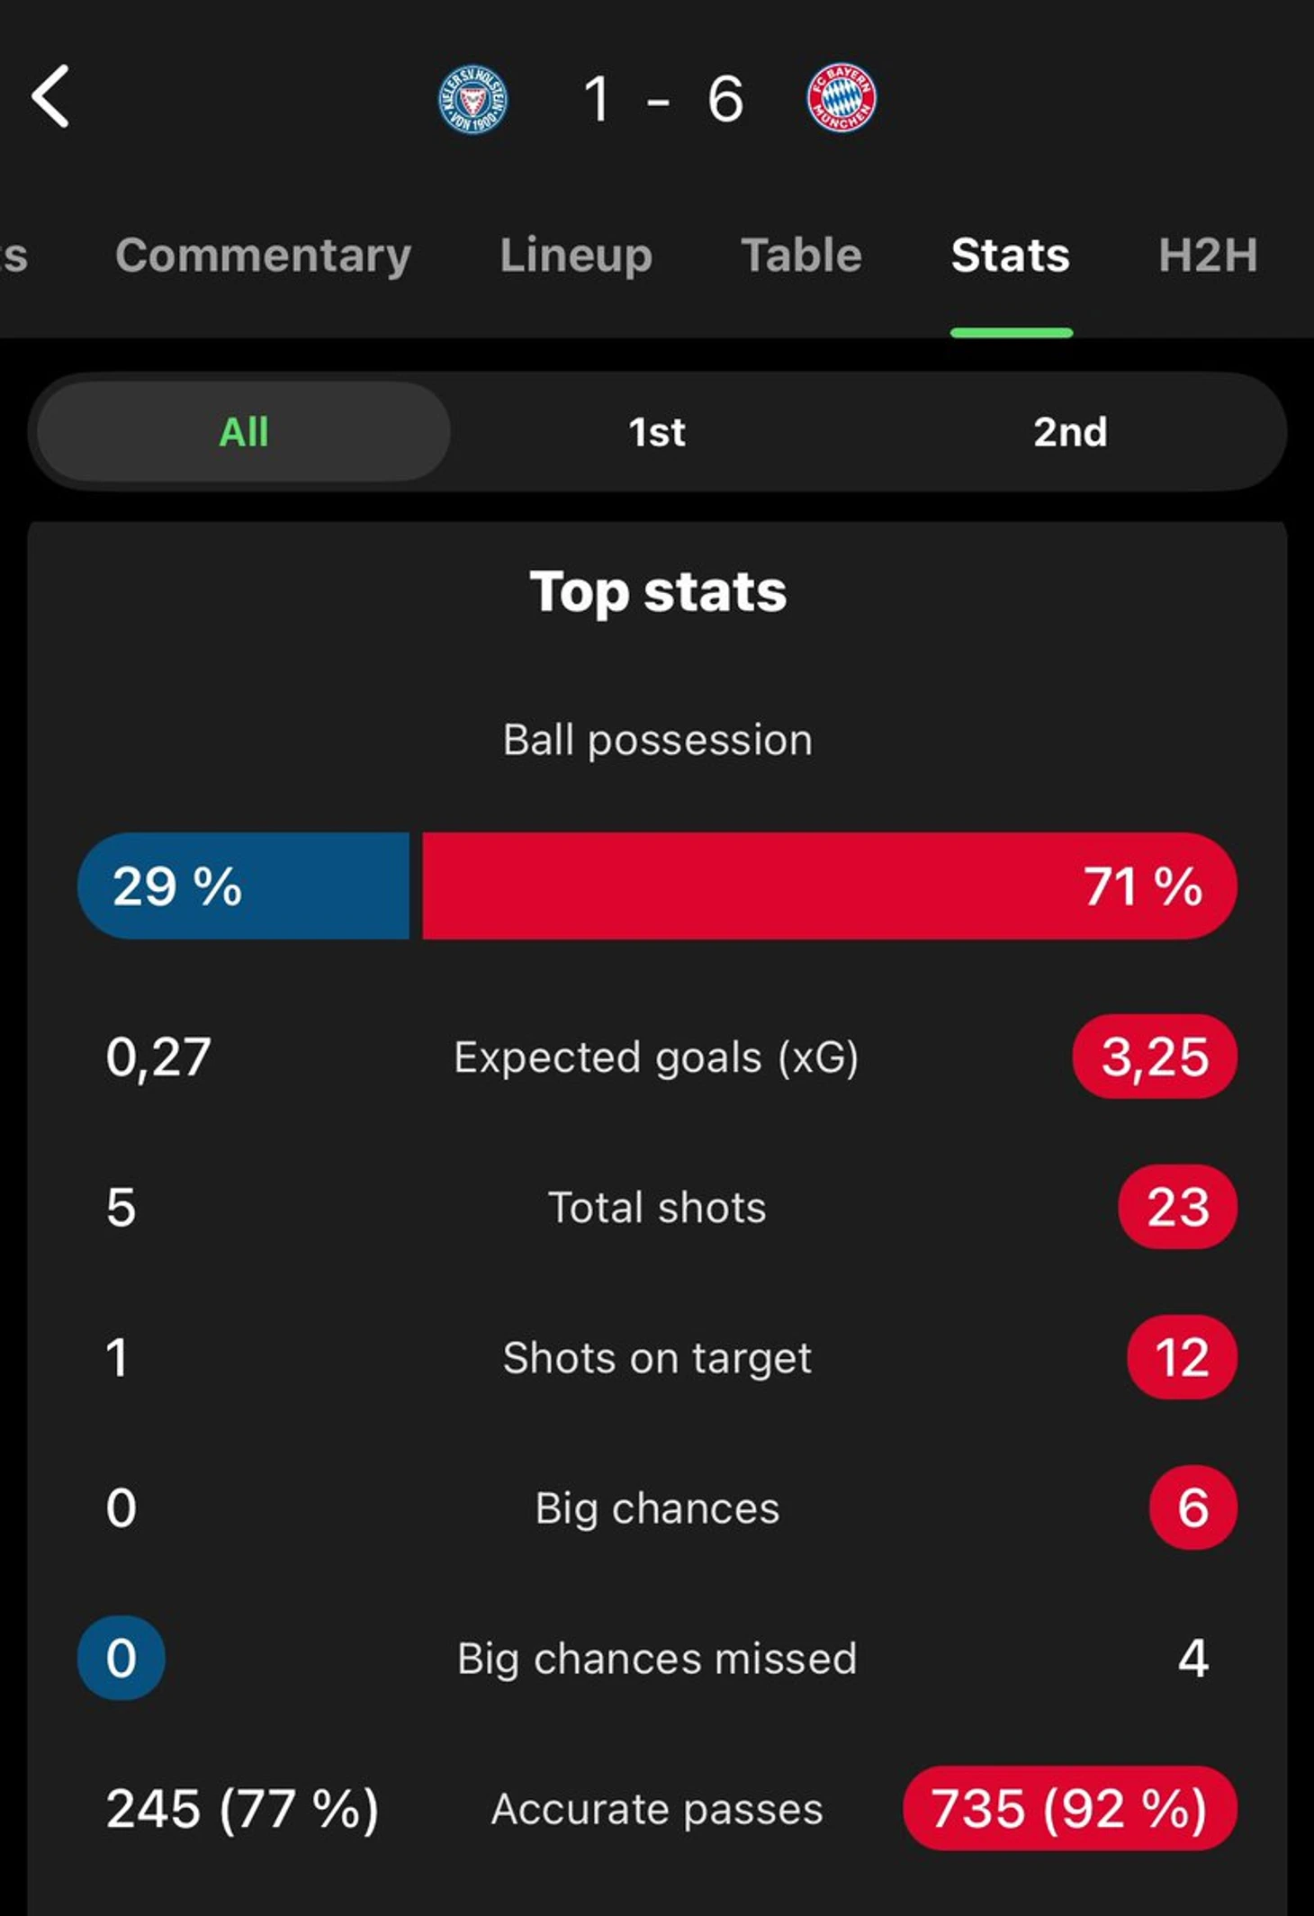Tap the blue 0 big chances missed badge
This screenshot has height=1916, width=1314.
pyautogui.click(x=121, y=1658)
